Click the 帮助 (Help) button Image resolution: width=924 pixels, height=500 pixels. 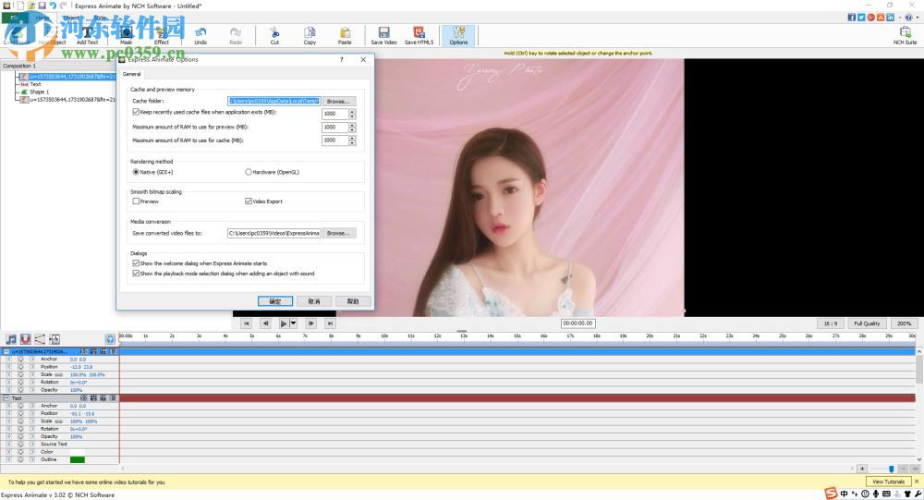[x=353, y=301]
